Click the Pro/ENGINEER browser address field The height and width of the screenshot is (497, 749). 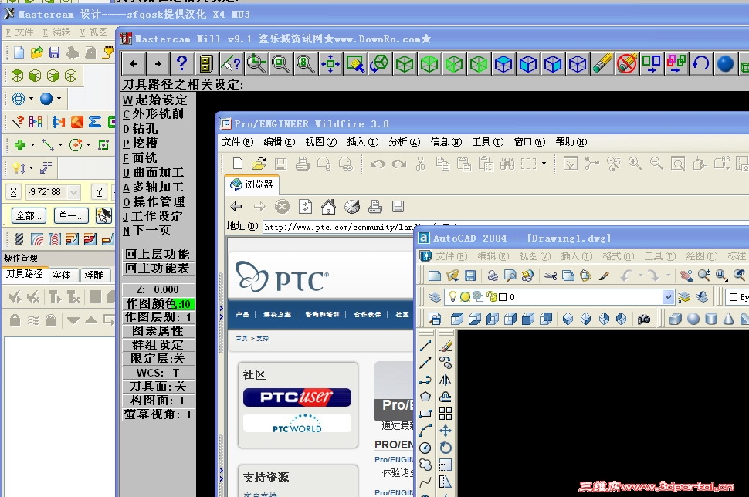point(338,227)
